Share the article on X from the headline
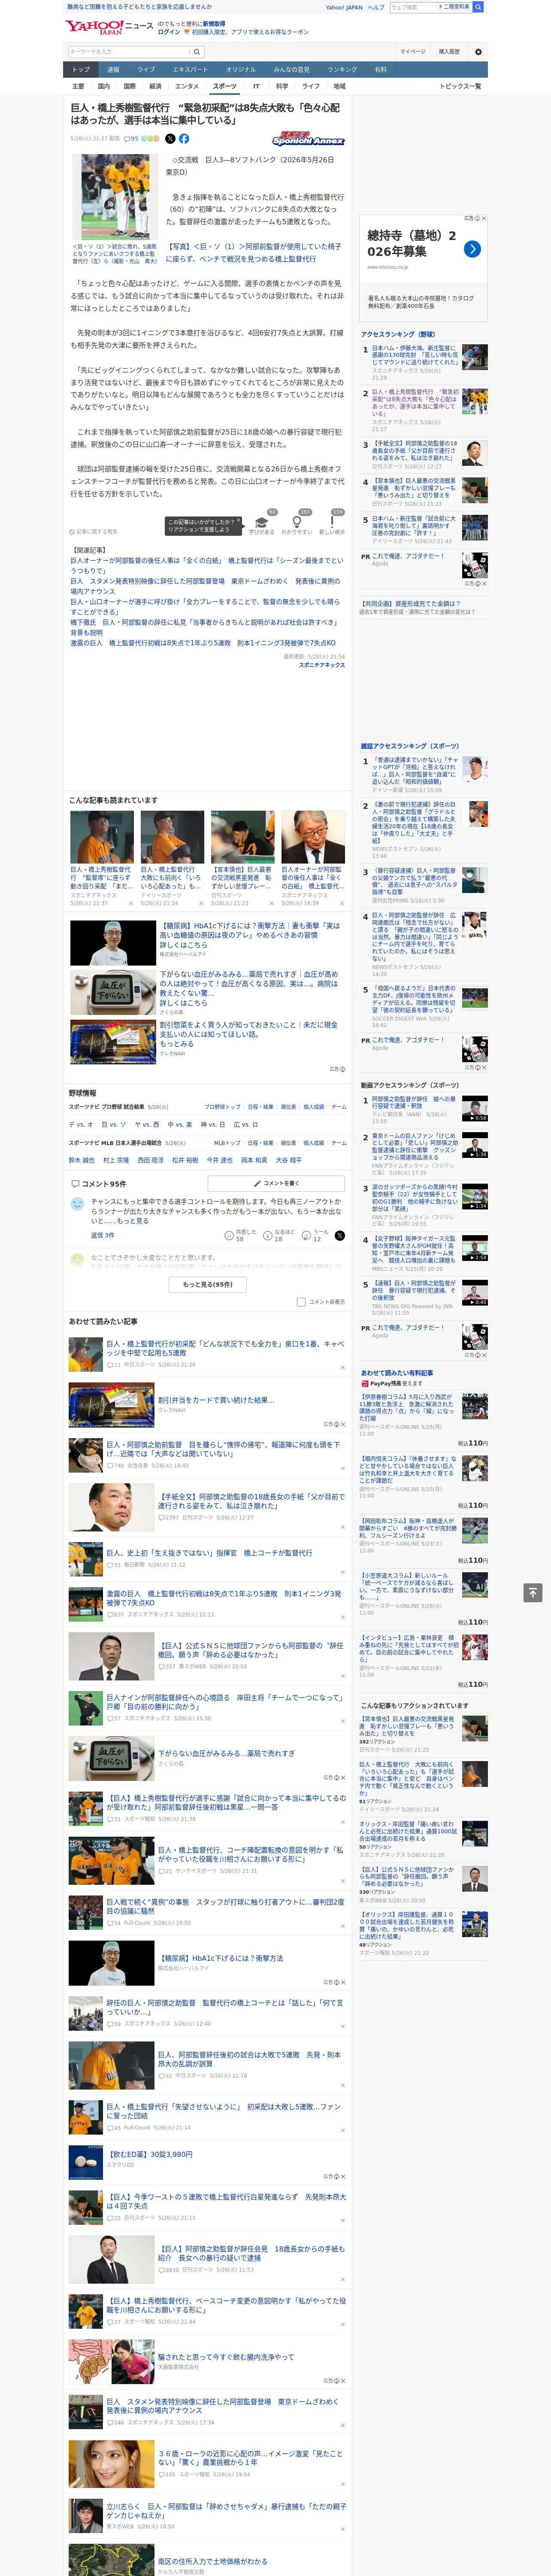This screenshot has width=551, height=2576. pyautogui.click(x=170, y=139)
